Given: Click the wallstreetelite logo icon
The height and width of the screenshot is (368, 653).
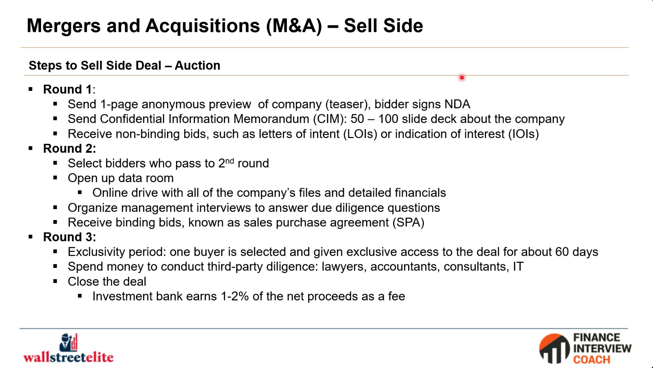Looking at the screenshot, I should click(x=68, y=342).
